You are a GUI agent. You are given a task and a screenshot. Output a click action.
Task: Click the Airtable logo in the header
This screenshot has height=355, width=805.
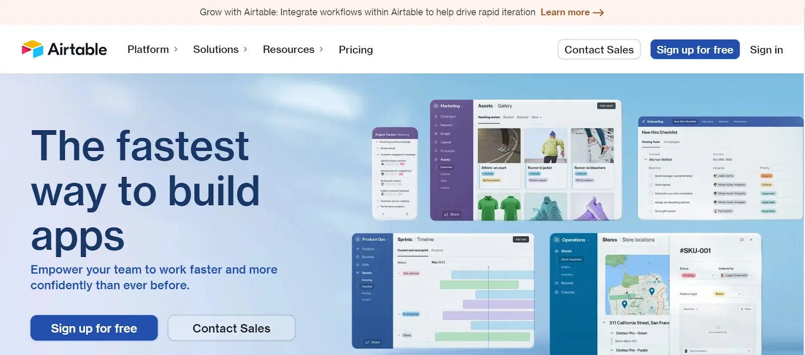pyautogui.click(x=64, y=49)
